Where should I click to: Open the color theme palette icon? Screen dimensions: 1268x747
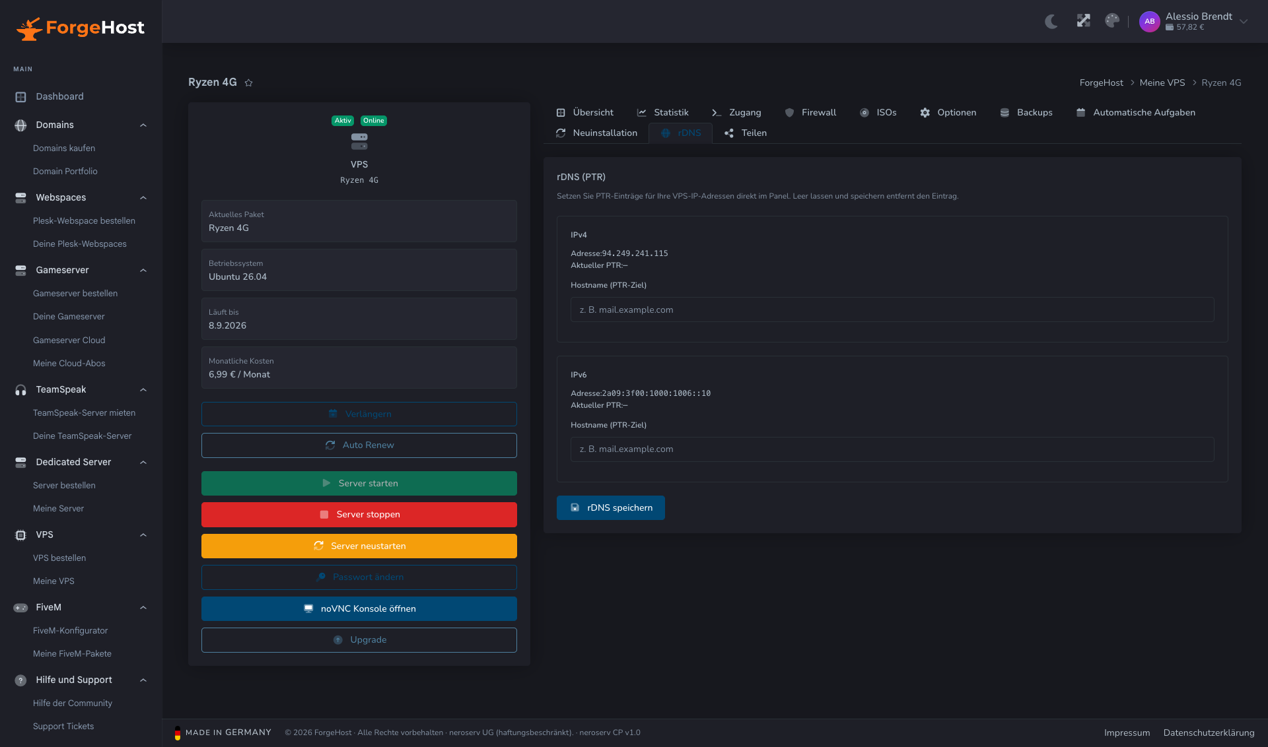point(1112,21)
